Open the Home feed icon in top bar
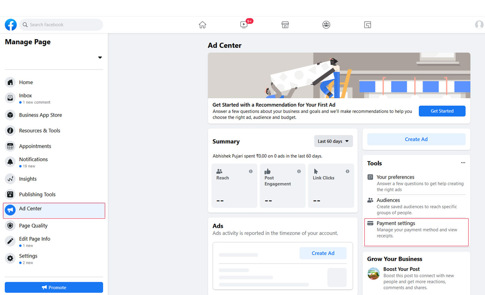 [203, 25]
